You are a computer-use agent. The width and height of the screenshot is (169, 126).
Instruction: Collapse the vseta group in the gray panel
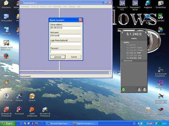(122, 42)
